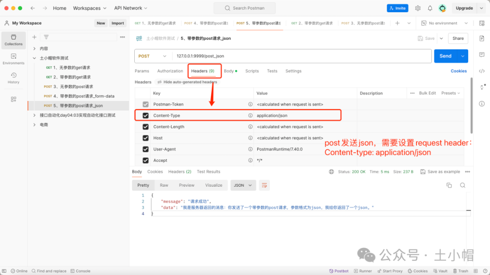Uncheck the User-Agent header checkbox

[x=146, y=149]
